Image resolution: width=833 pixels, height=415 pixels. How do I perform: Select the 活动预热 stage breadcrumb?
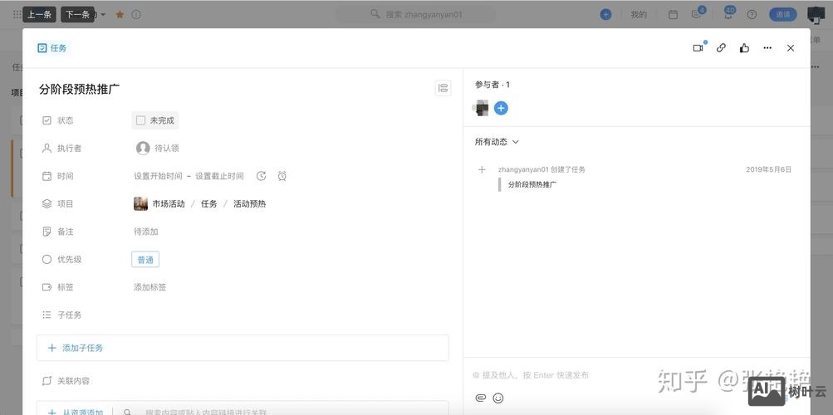pyautogui.click(x=249, y=204)
